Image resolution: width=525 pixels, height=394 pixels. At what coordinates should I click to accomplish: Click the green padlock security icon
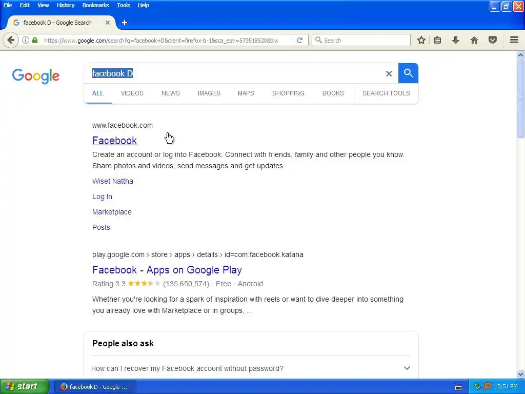point(35,40)
